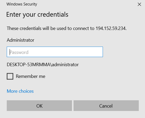Screen dimensions: 145x118
Task: Submit the login by clicking OK
Action: tap(39, 105)
